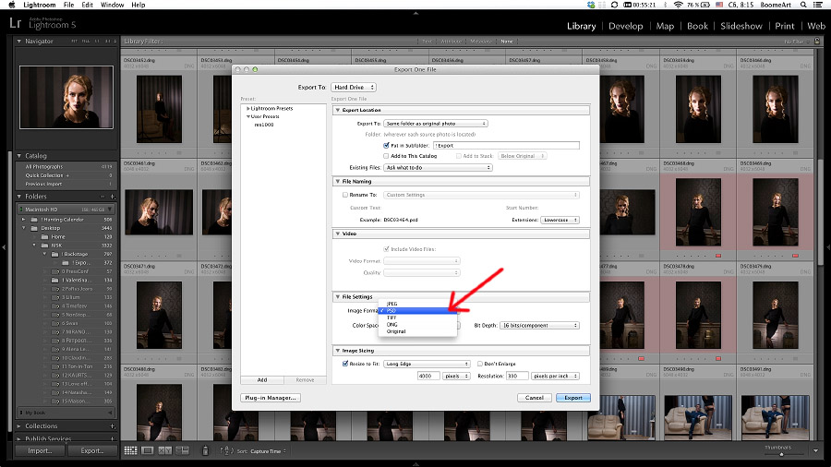Open Compare view from the toolbar
Screen dimensions: 831x467
pyautogui.click(x=163, y=450)
